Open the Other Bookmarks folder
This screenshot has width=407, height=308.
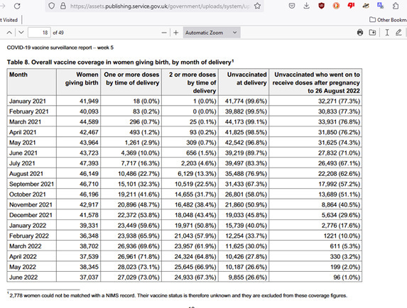pos(388,20)
